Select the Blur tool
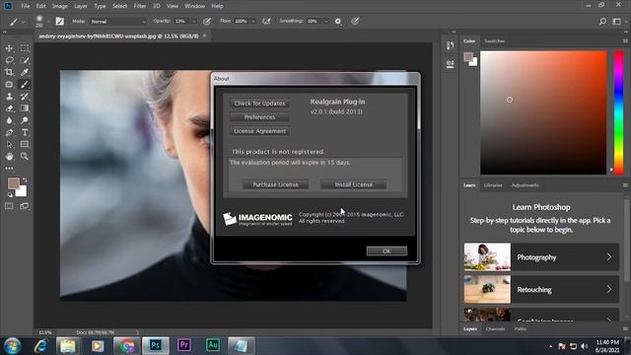The image size is (631, 355). (9, 120)
